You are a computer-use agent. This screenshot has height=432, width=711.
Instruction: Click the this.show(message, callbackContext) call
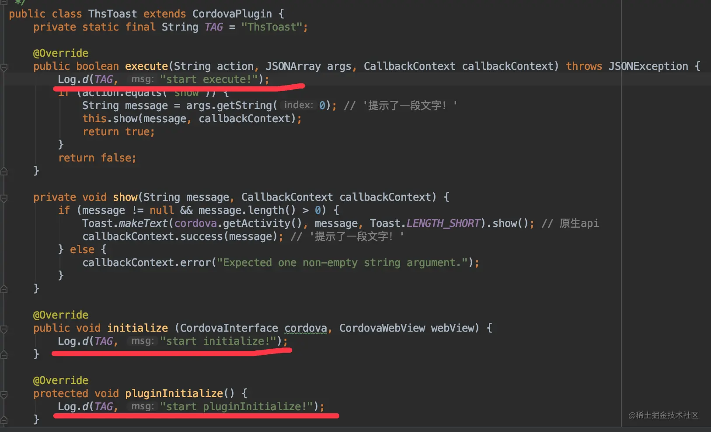pyautogui.click(x=189, y=119)
